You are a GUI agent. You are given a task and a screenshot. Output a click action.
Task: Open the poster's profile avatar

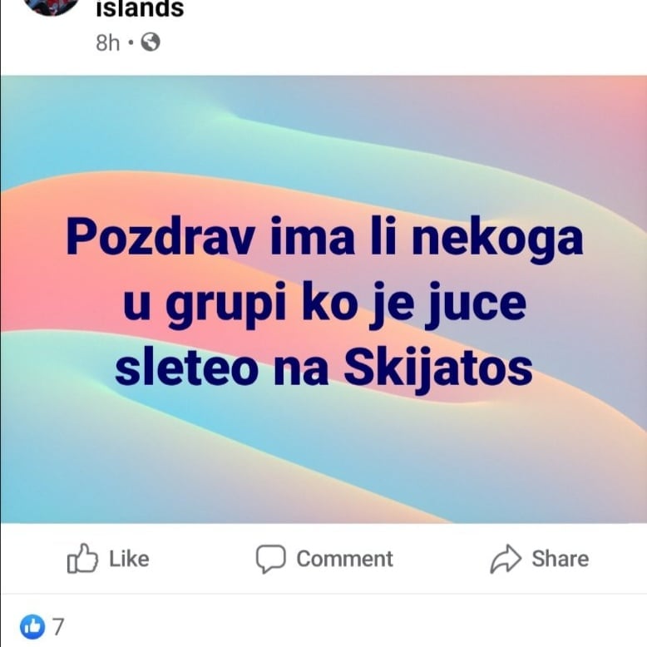(52, 4)
